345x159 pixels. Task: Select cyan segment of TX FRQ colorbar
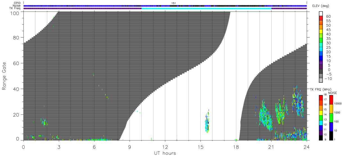click(x=321, y=123)
